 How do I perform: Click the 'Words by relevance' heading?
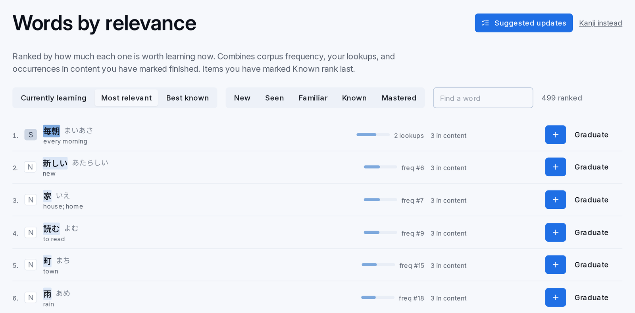point(104,23)
